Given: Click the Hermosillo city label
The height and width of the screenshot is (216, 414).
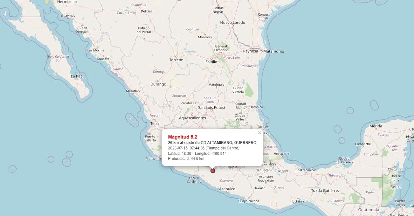Looking at the screenshot, I should coord(67,2).
